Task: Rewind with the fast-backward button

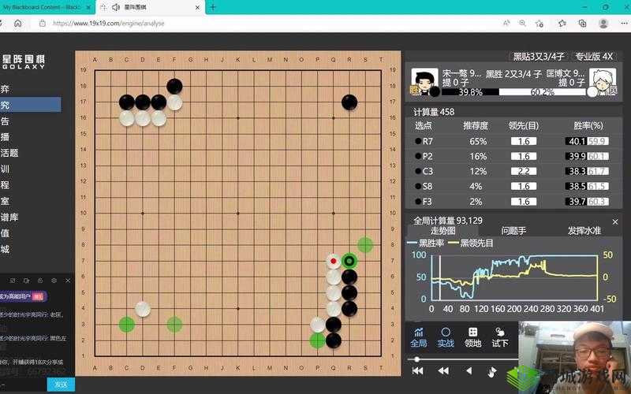Action: click(443, 370)
